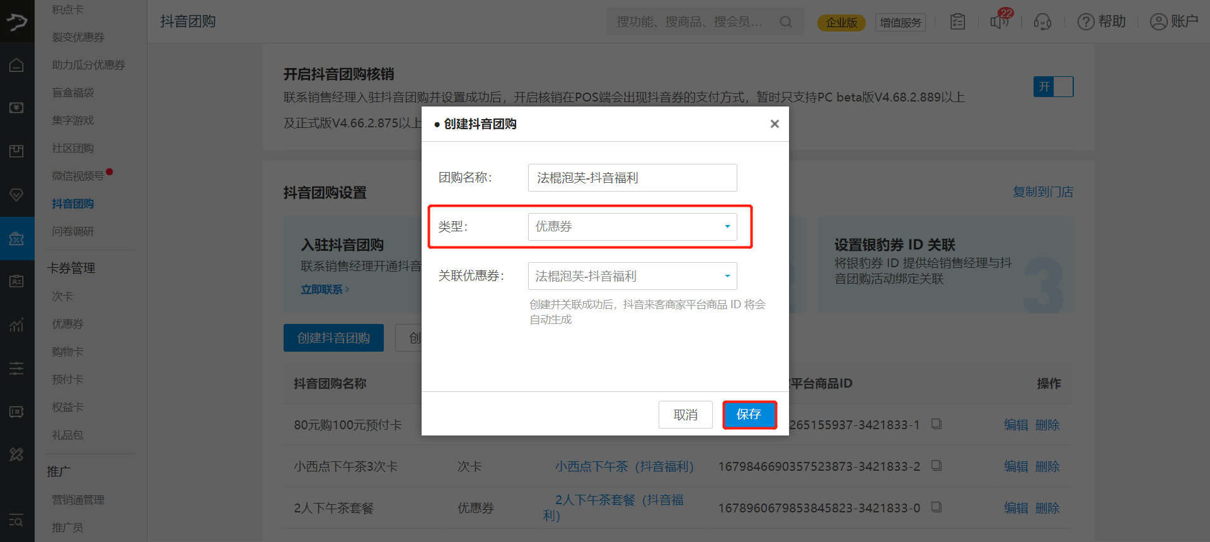This screenshot has width=1210, height=542.
Task: Go to 推广员 in the sidebar
Action: tap(67, 528)
